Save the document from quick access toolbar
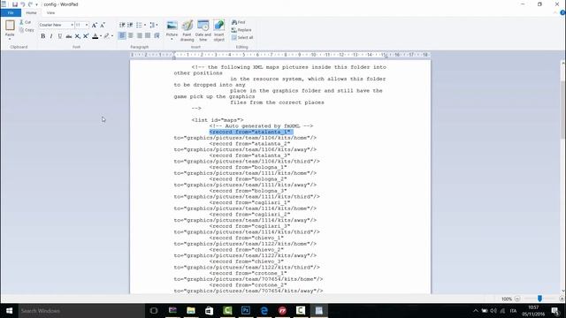566x318 pixels. coord(15,4)
